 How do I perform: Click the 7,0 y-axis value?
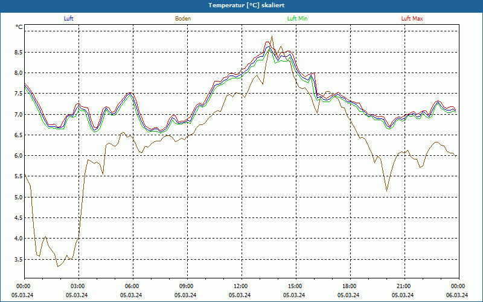pos(19,114)
